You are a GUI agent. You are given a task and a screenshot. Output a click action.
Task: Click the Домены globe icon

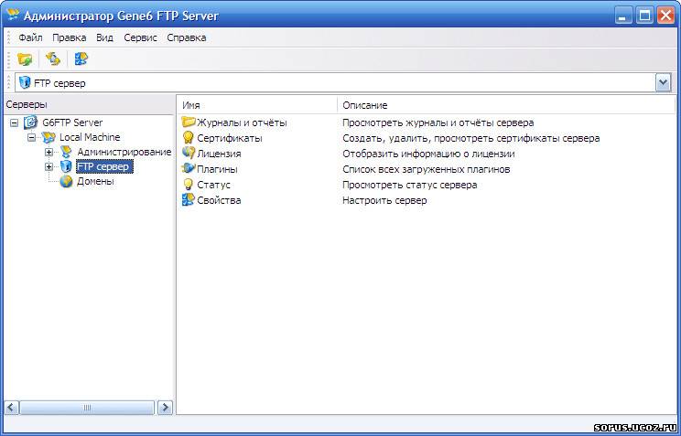click(66, 181)
